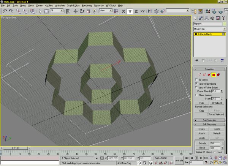Toggle Ignore Backfacing checkbox

click(x=196, y=84)
